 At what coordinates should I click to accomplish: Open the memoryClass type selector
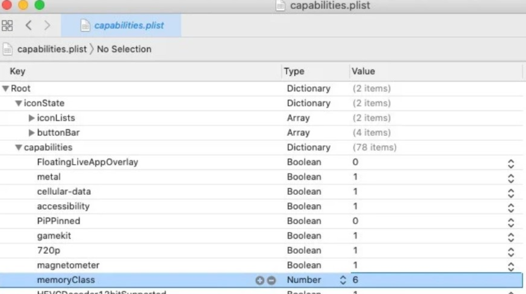(x=343, y=280)
